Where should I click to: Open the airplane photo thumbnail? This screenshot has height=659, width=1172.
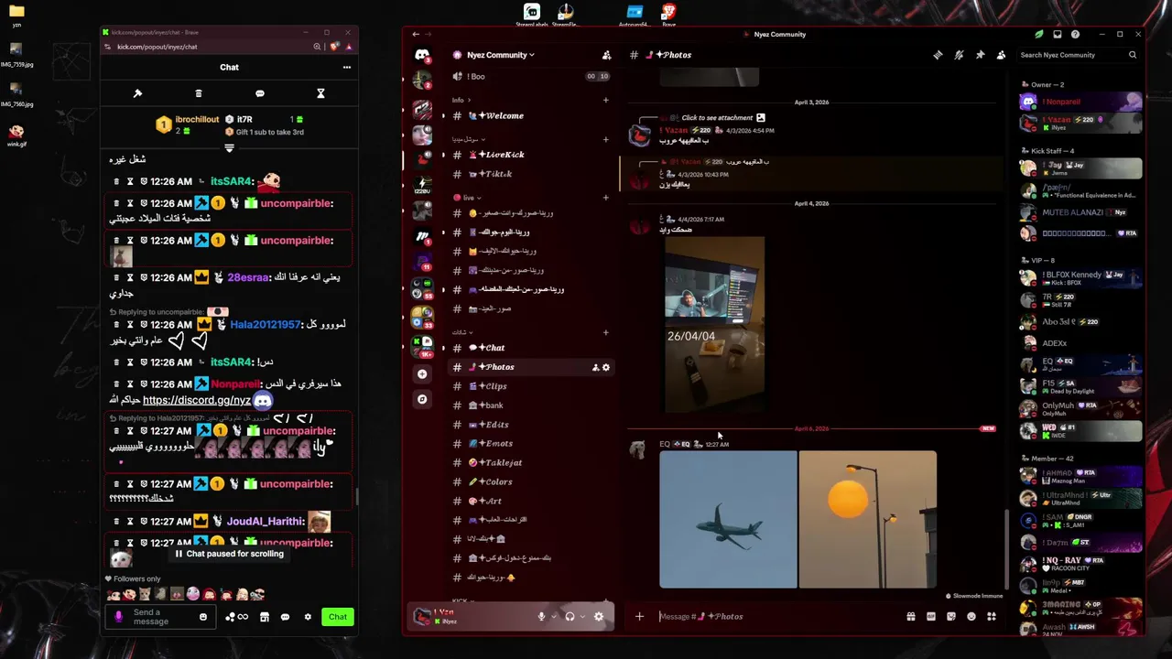pos(728,519)
